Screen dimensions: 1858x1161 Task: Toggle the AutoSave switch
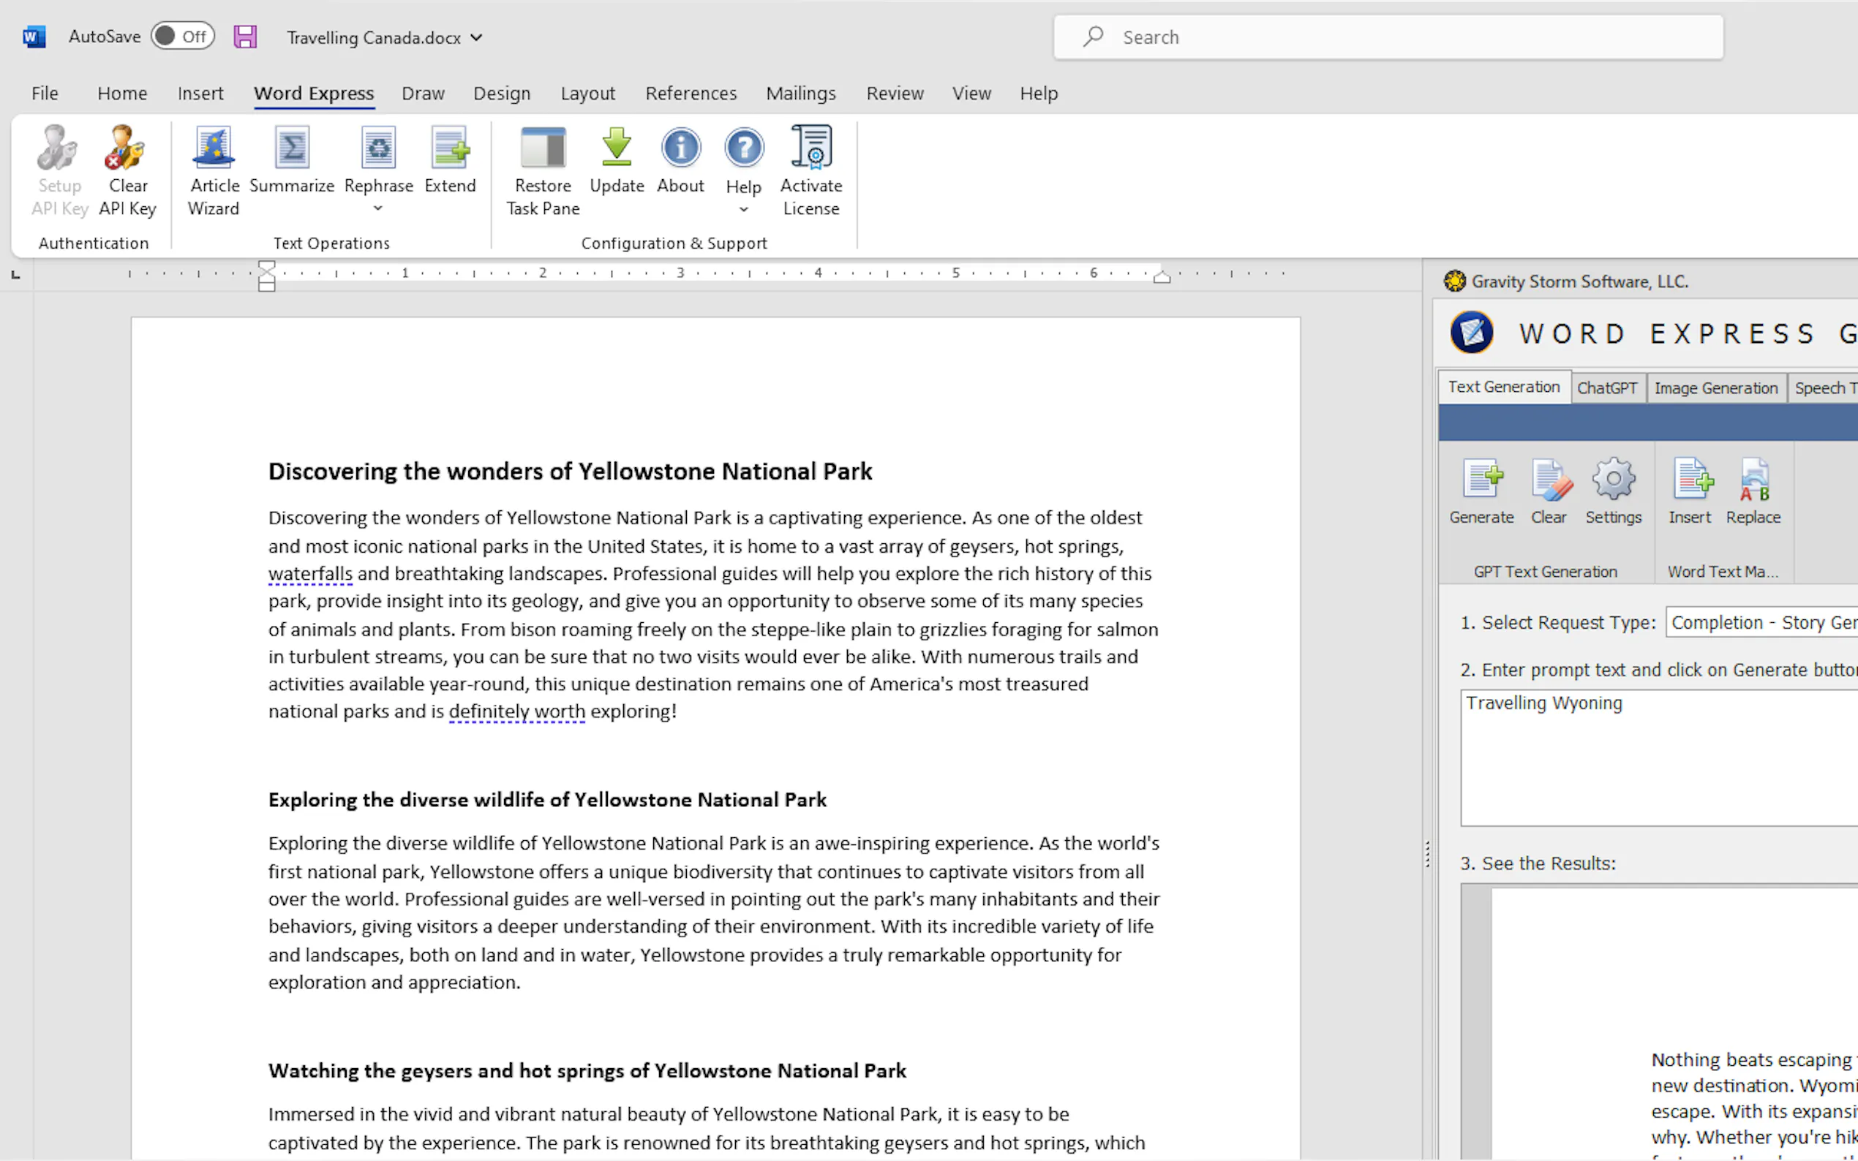tap(183, 36)
